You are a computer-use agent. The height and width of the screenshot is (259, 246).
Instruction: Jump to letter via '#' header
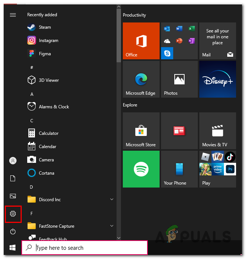point(32,67)
